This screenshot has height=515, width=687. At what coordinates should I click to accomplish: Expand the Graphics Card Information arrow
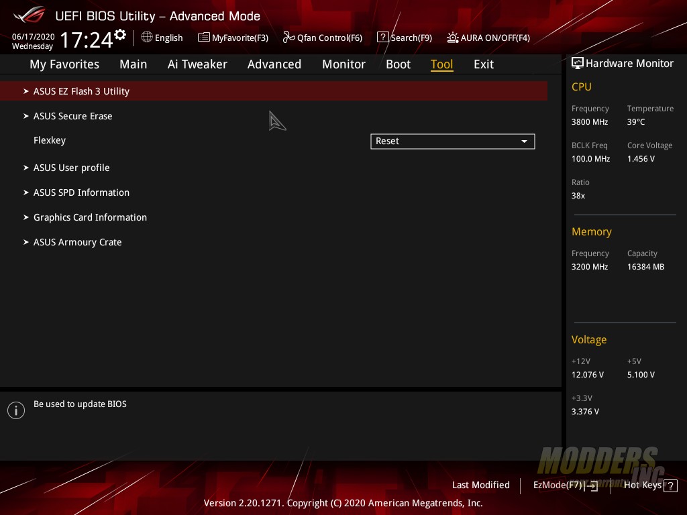pos(26,217)
